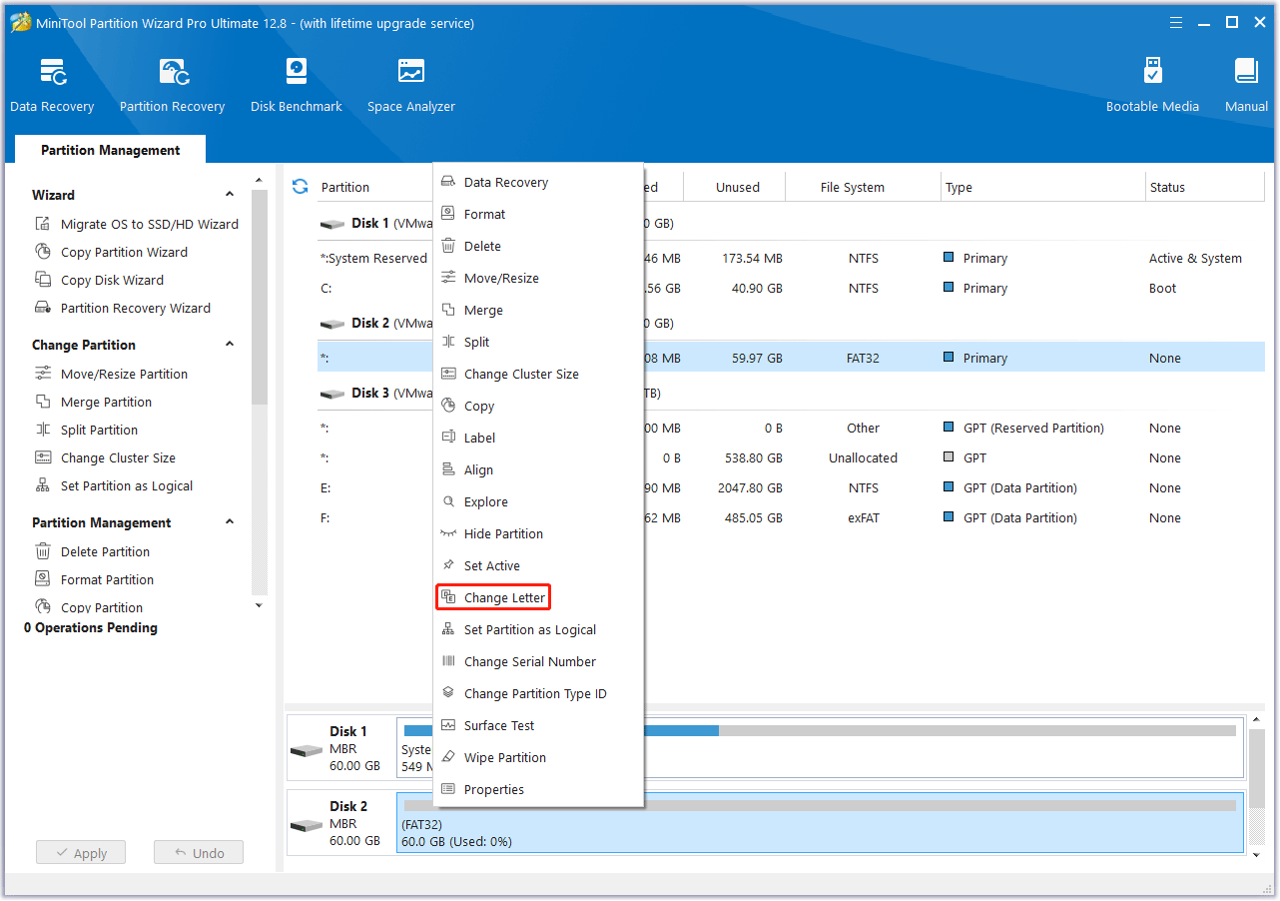Select the F: exFAT partition row
Screen dimensions: 1280x901
click(x=791, y=517)
